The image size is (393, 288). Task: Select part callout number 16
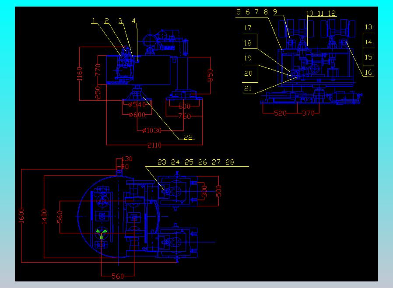[x=368, y=73]
